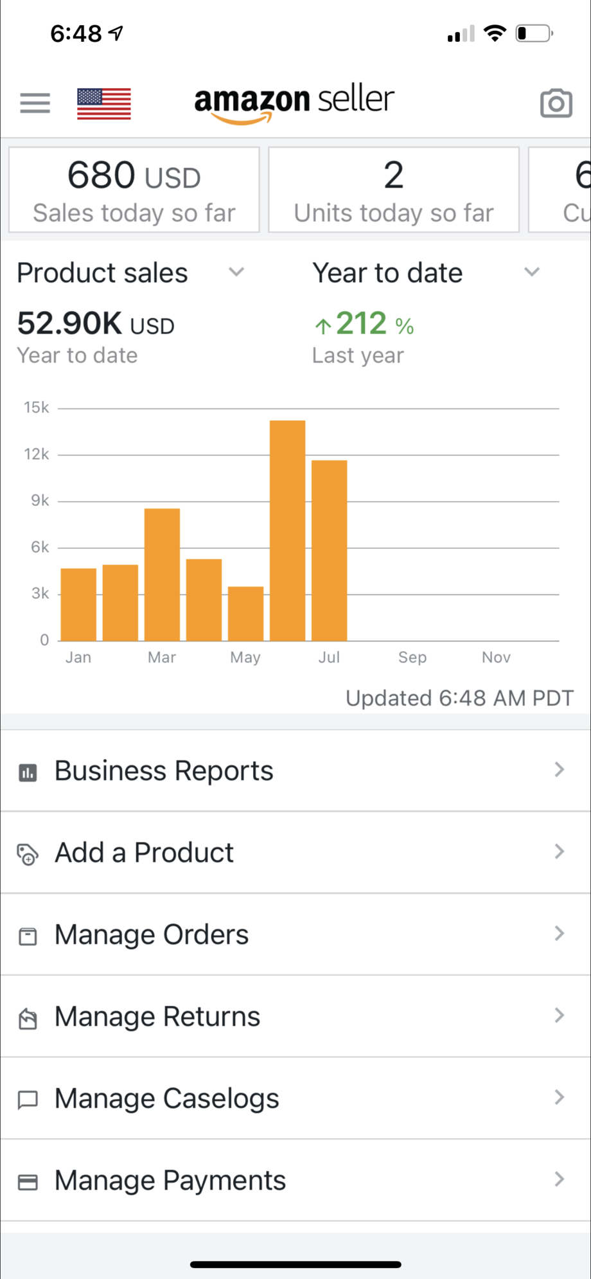
Task: Open the Manage Payments menu item
Action: 170,1181
